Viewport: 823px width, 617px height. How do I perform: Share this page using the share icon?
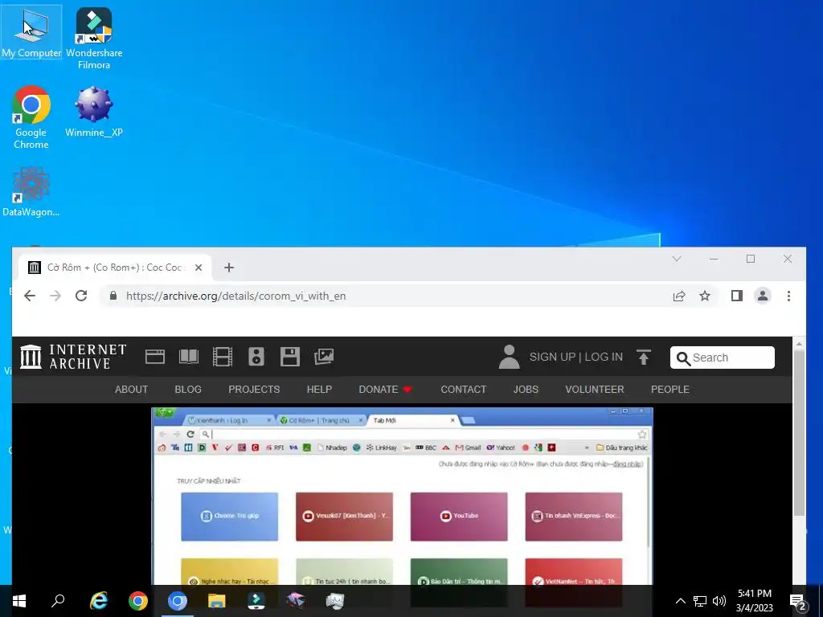tap(679, 296)
